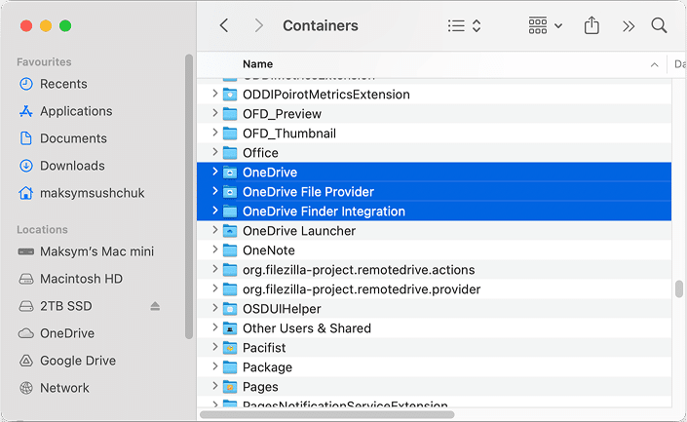
Task: Expand the OneDrive Launcher folder
Action: pyautogui.click(x=214, y=230)
